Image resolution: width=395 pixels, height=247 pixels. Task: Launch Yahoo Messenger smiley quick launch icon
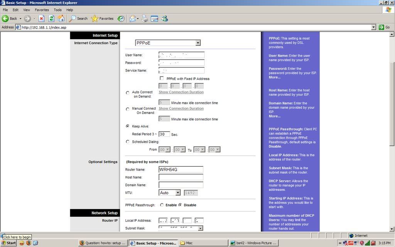(x=22, y=243)
